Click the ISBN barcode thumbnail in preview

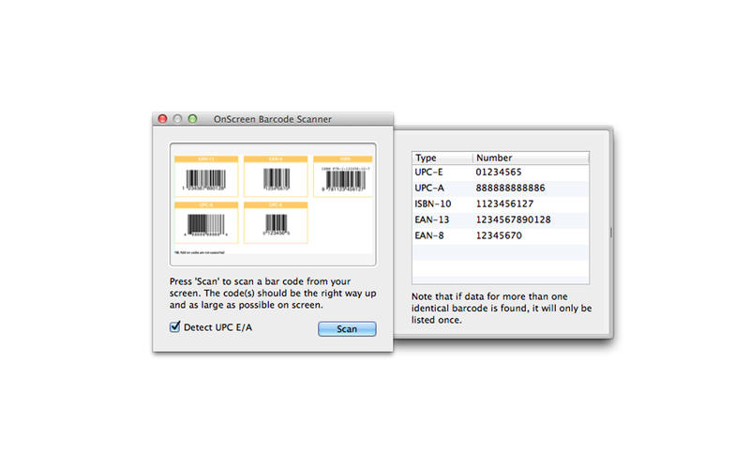click(x=343, y=176)
